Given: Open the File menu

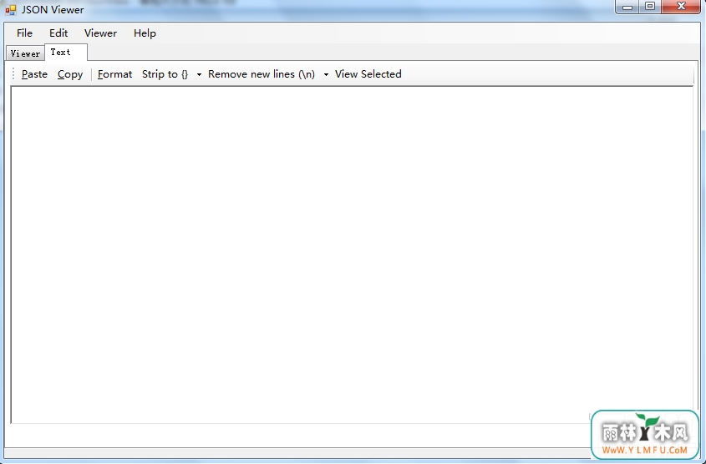Looking at the screenshot, I should pyautogui.click(x=24, y=33).
